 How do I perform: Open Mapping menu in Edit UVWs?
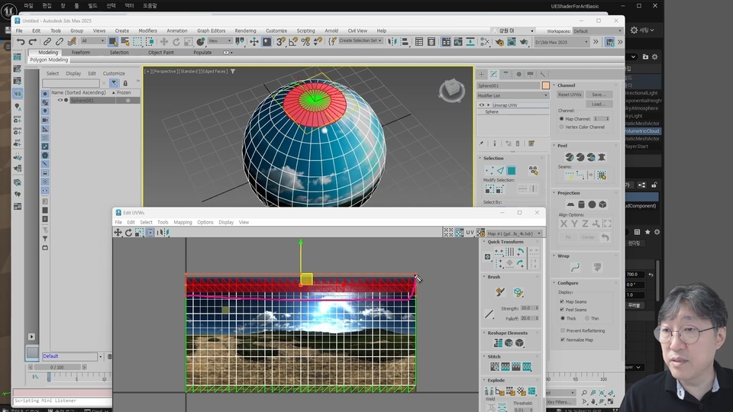point(182,222)
